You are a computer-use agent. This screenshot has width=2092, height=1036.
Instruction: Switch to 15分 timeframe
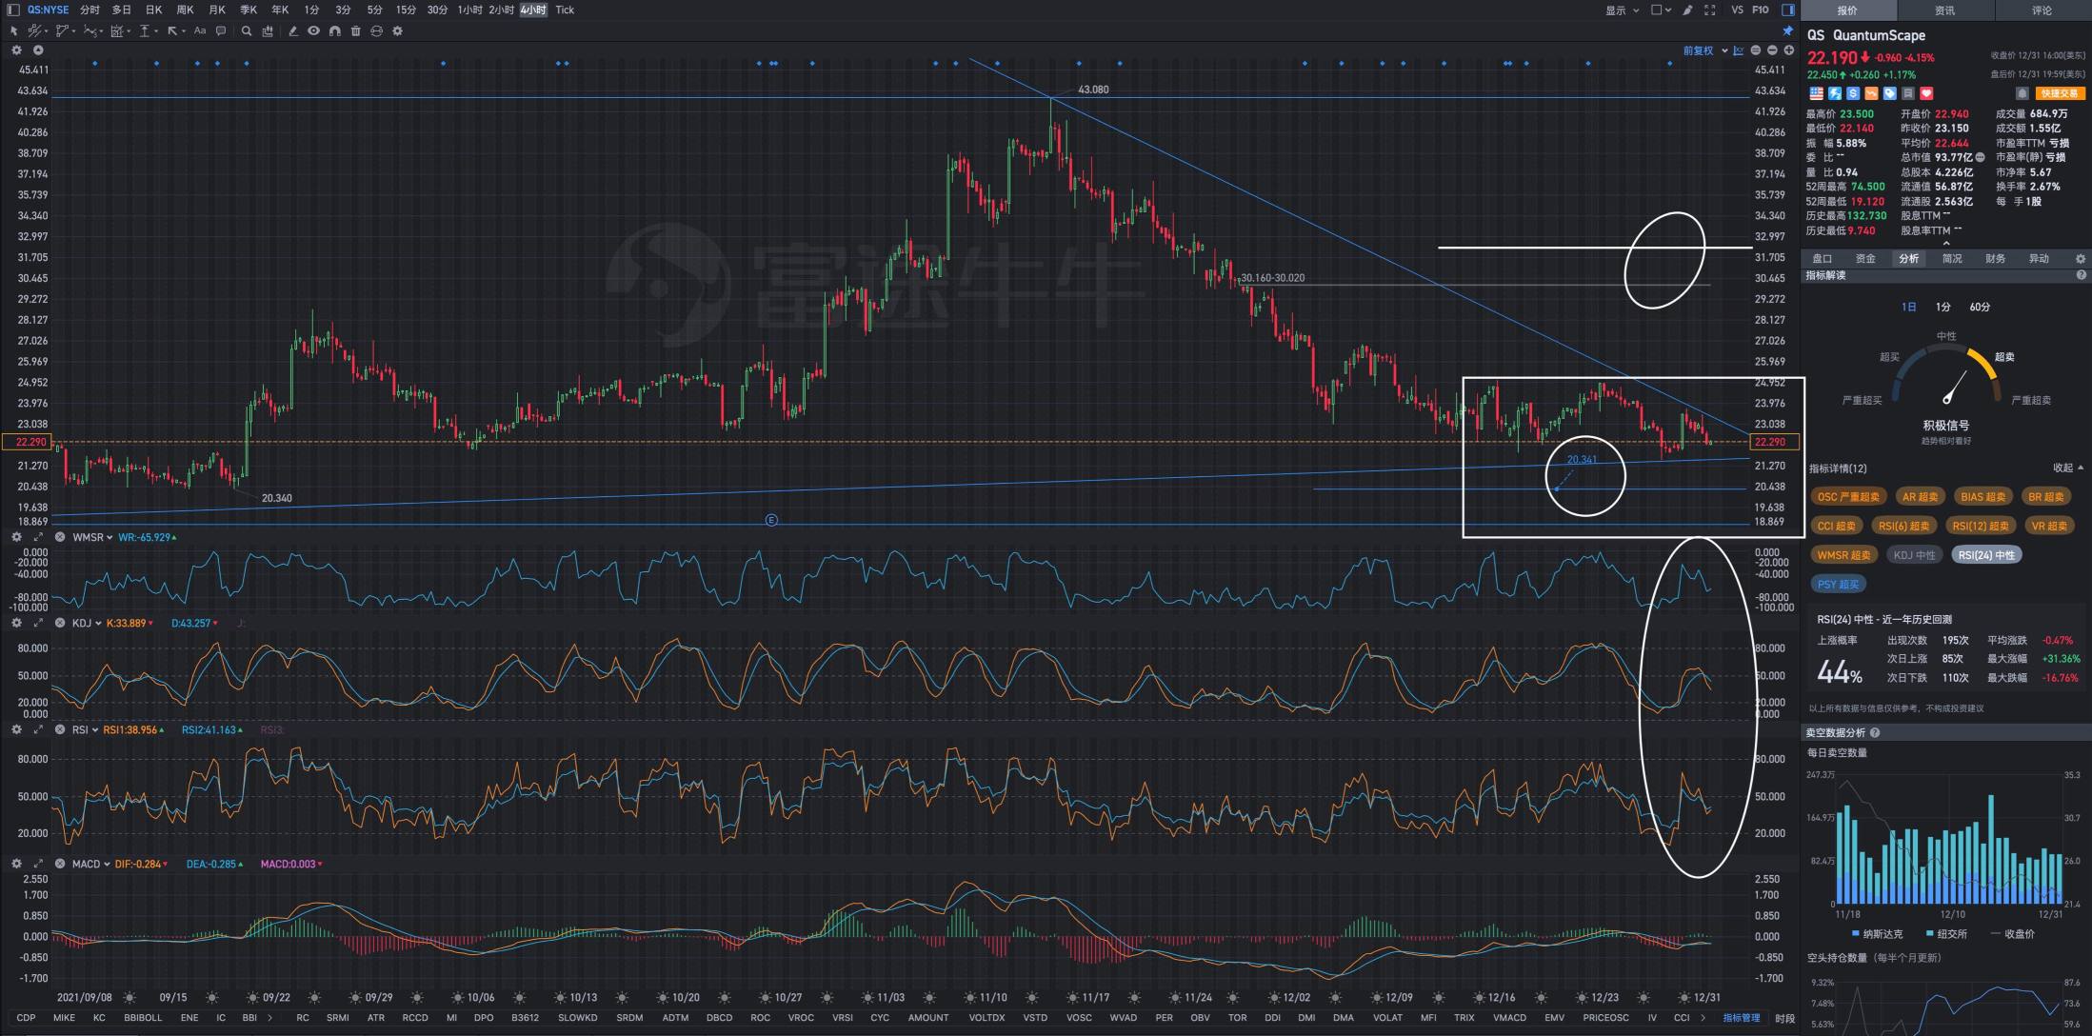(406, 10)
